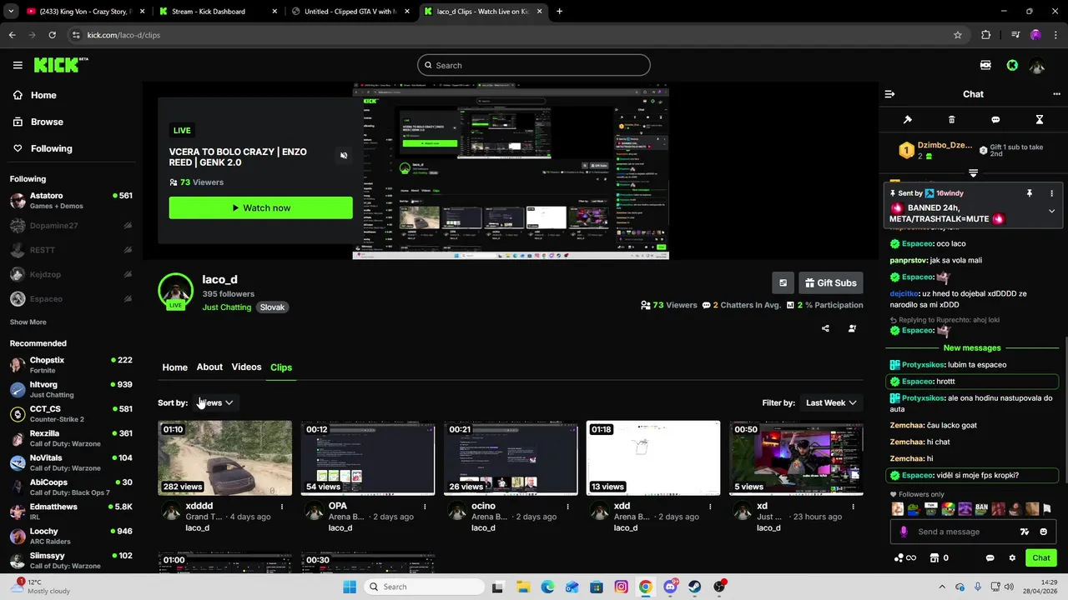Open the xd clip with 5 views
This screenshot has height=600, width=1068.
(x=796, y=457)
